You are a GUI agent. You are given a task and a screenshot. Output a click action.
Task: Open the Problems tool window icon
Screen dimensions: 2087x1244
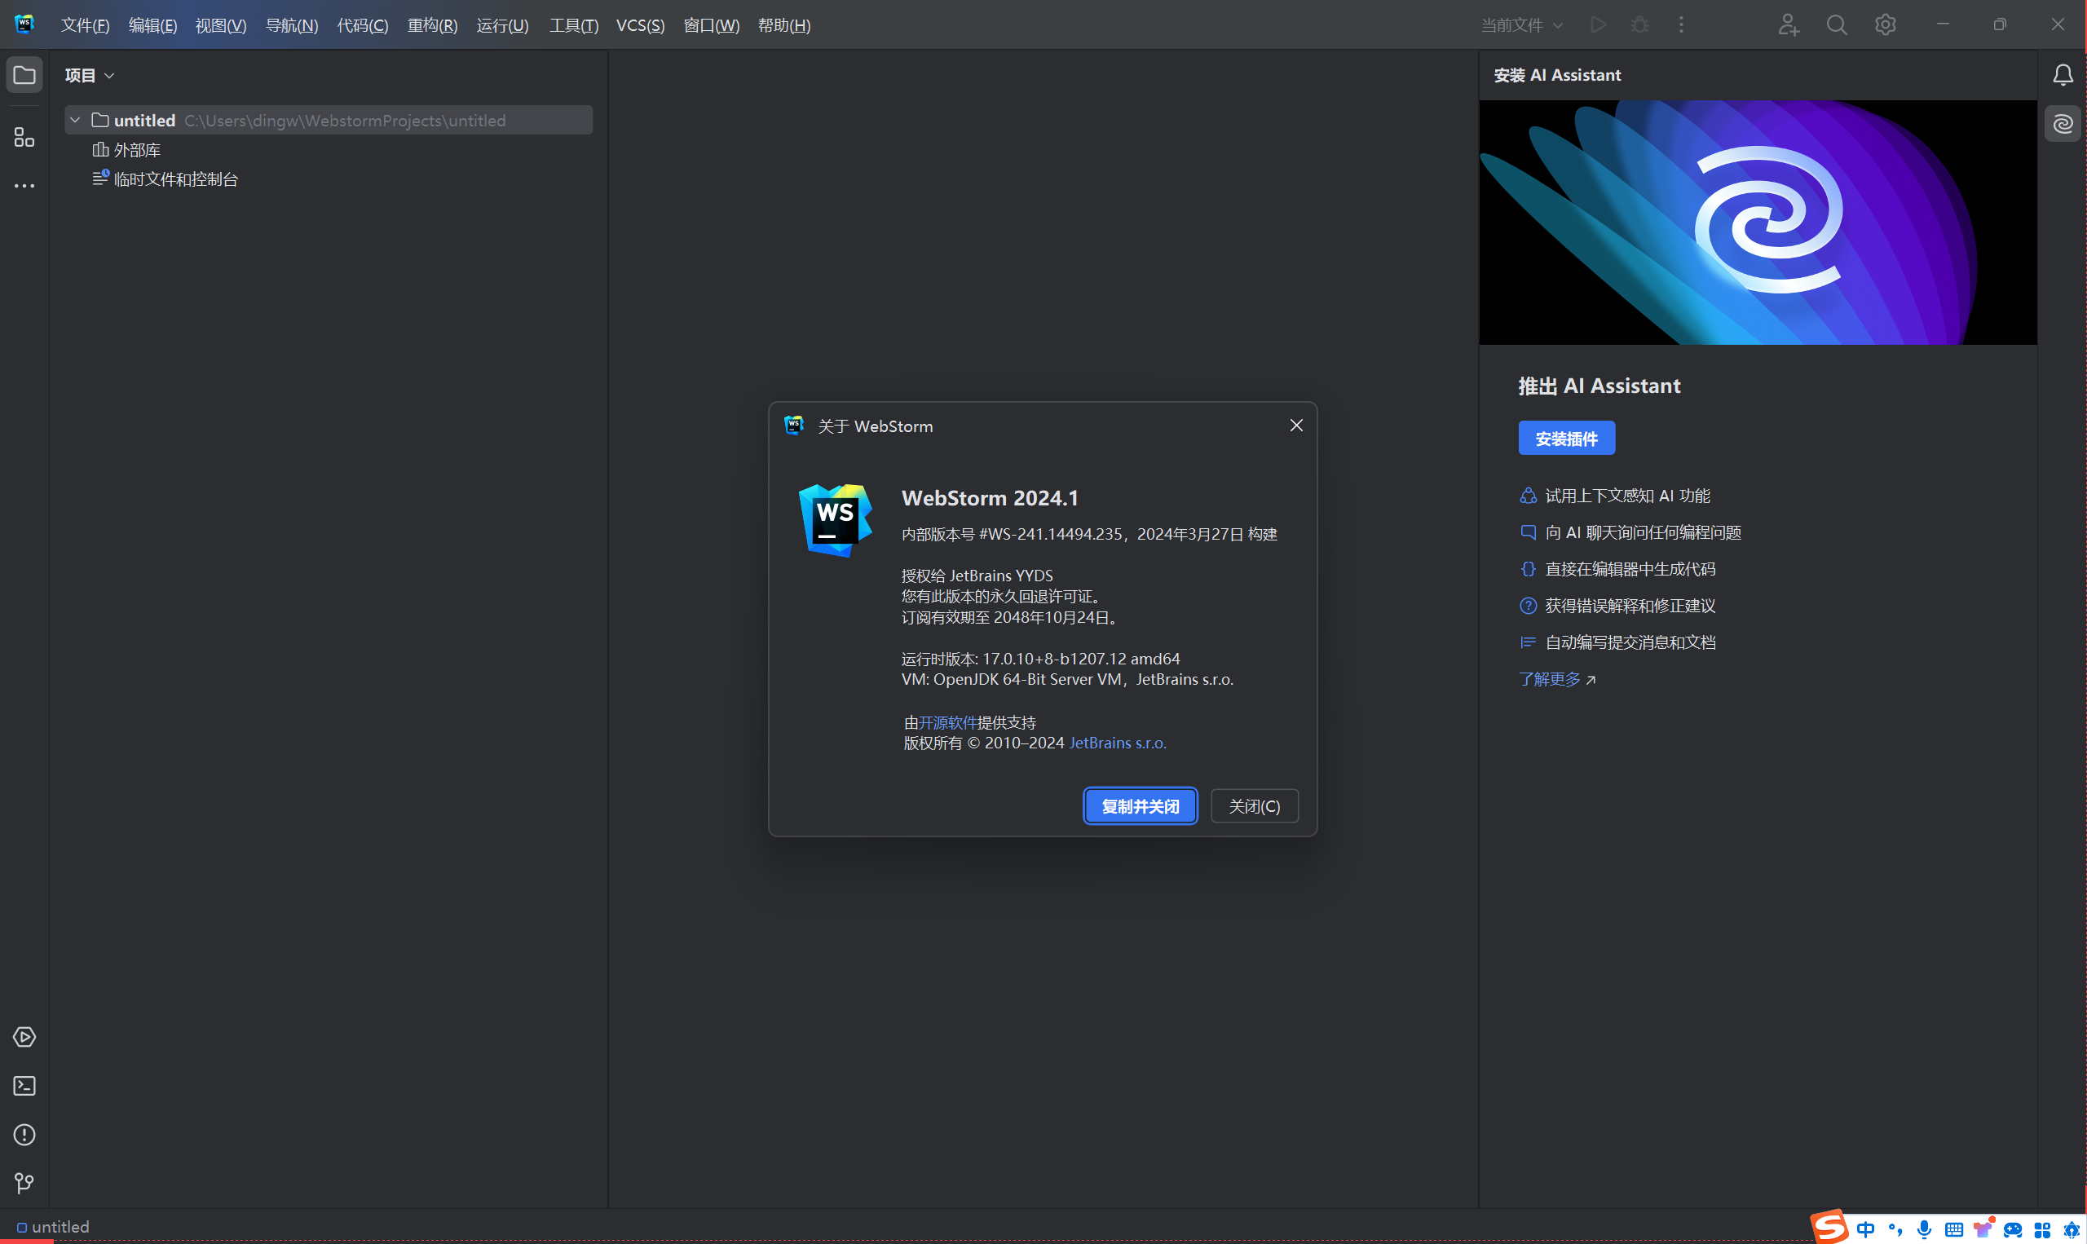pos(24,1134)
